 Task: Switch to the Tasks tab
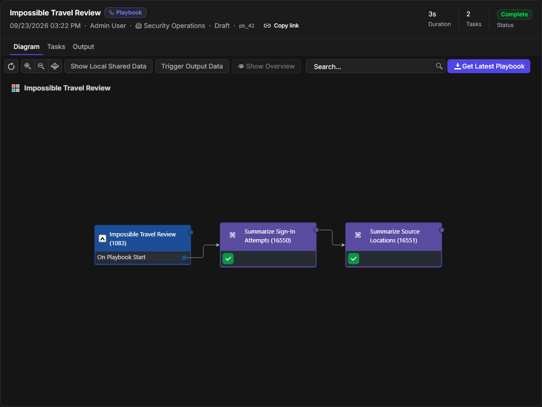pos(56,47)
